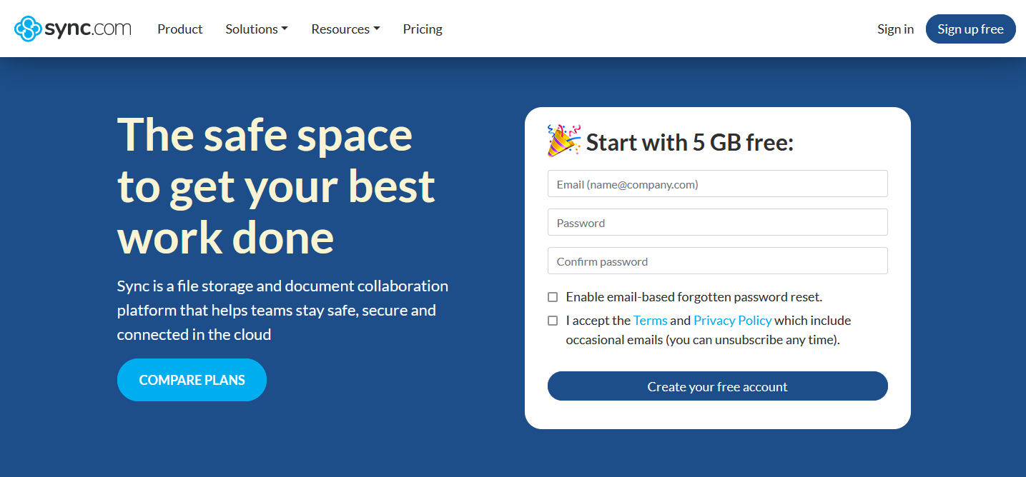Screen dimensions: 1026x477
Task: Click the 'The safe space' headline text
Action: (x=265, y=134)
